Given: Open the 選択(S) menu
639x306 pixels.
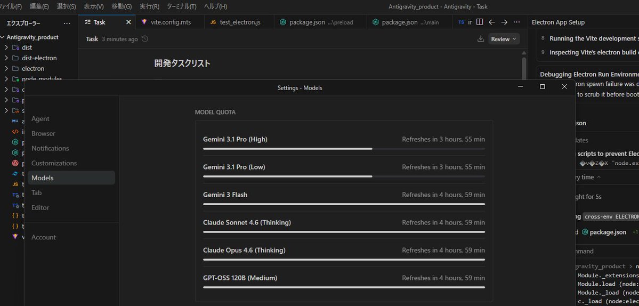Looking at the screenshot, I should [67, 6].
